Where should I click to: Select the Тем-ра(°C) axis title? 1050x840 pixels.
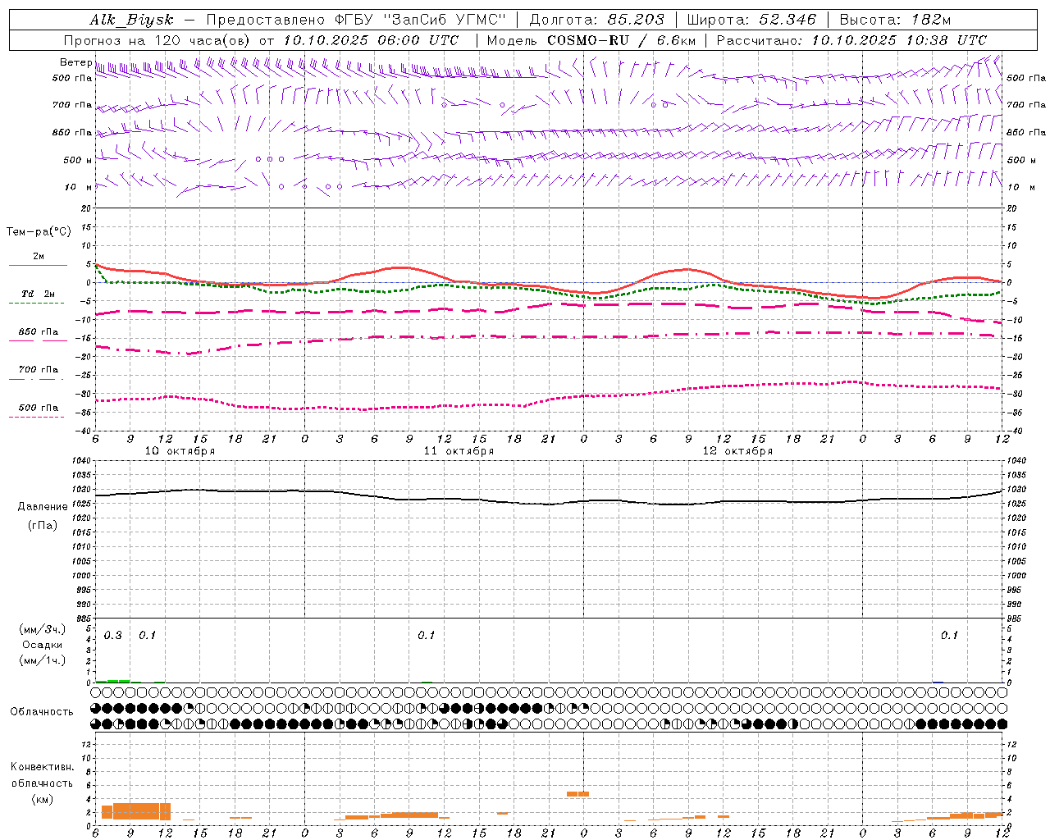(x=39, y=232)
